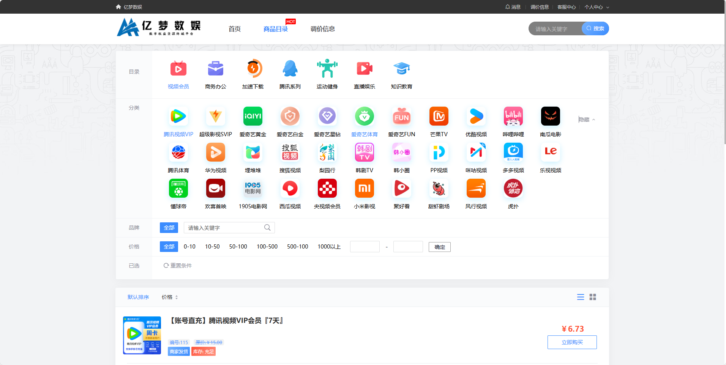
Task: Filter price range 10-50
Action: [212, 247]
